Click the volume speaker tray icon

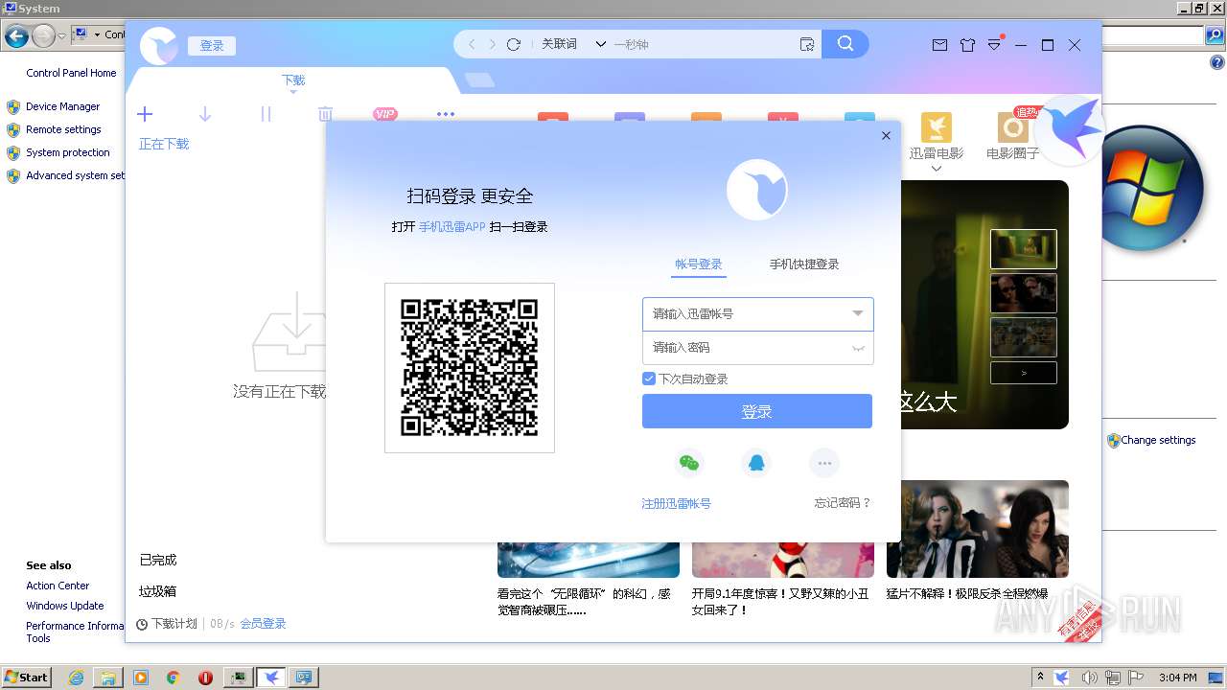[x=1089, y=678]
